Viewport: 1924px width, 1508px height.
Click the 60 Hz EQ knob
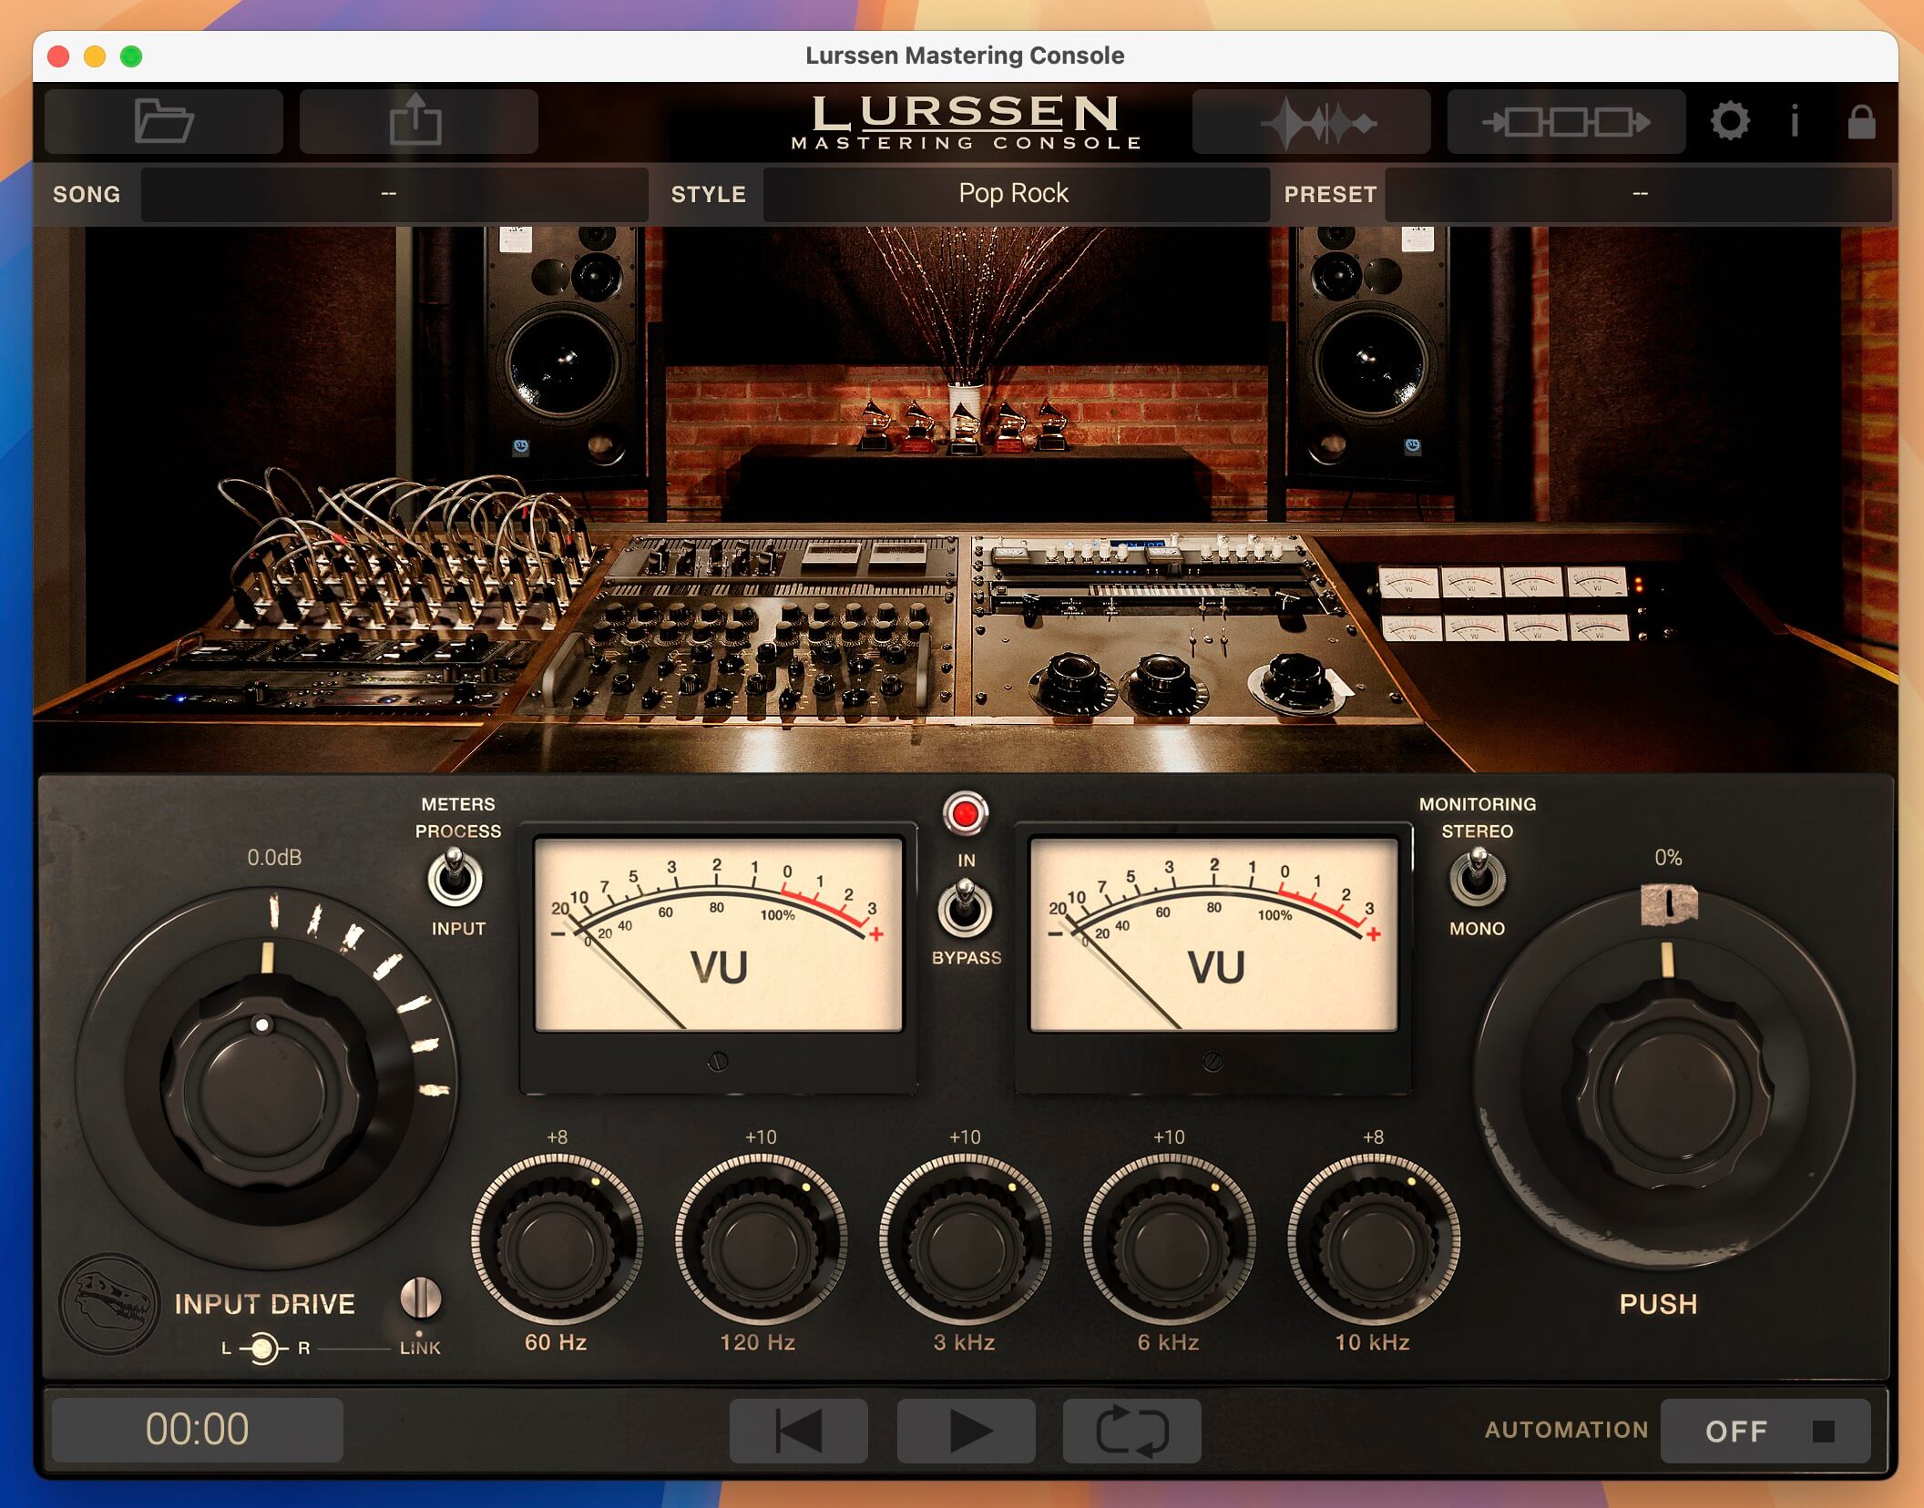tap(557, 1240)
